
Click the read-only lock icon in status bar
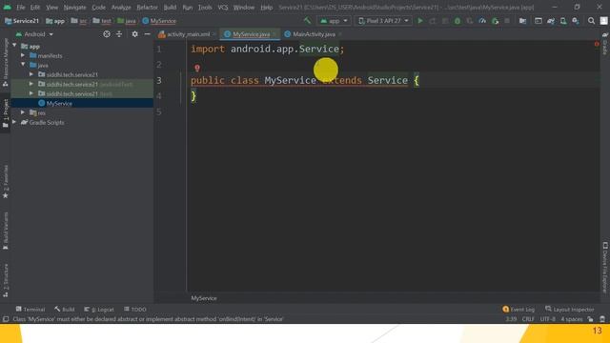pyautogui.click(x=591, y=319)
